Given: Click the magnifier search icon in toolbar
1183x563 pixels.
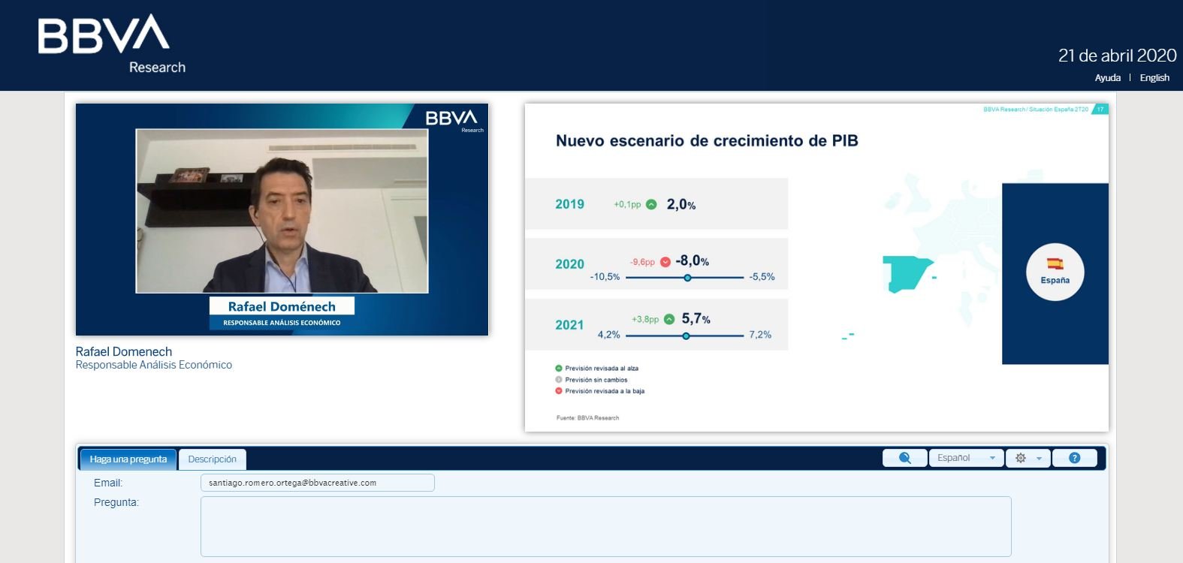Looking at the screenshot, I should click(904, 458).
